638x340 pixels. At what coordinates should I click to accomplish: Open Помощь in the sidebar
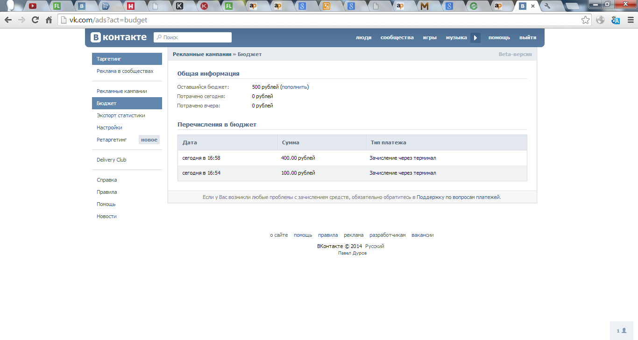[x=127, y=204]
